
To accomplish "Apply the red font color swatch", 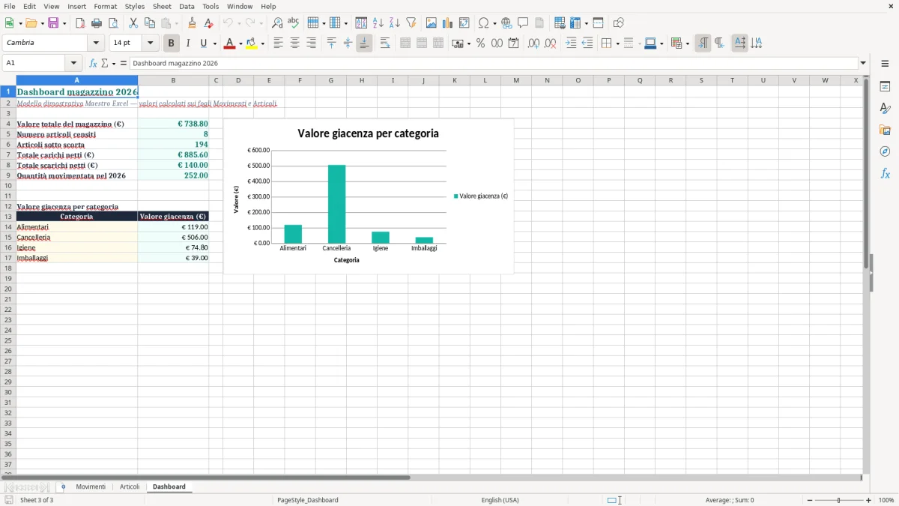I will pyautogui.click(x=229, y=43).
